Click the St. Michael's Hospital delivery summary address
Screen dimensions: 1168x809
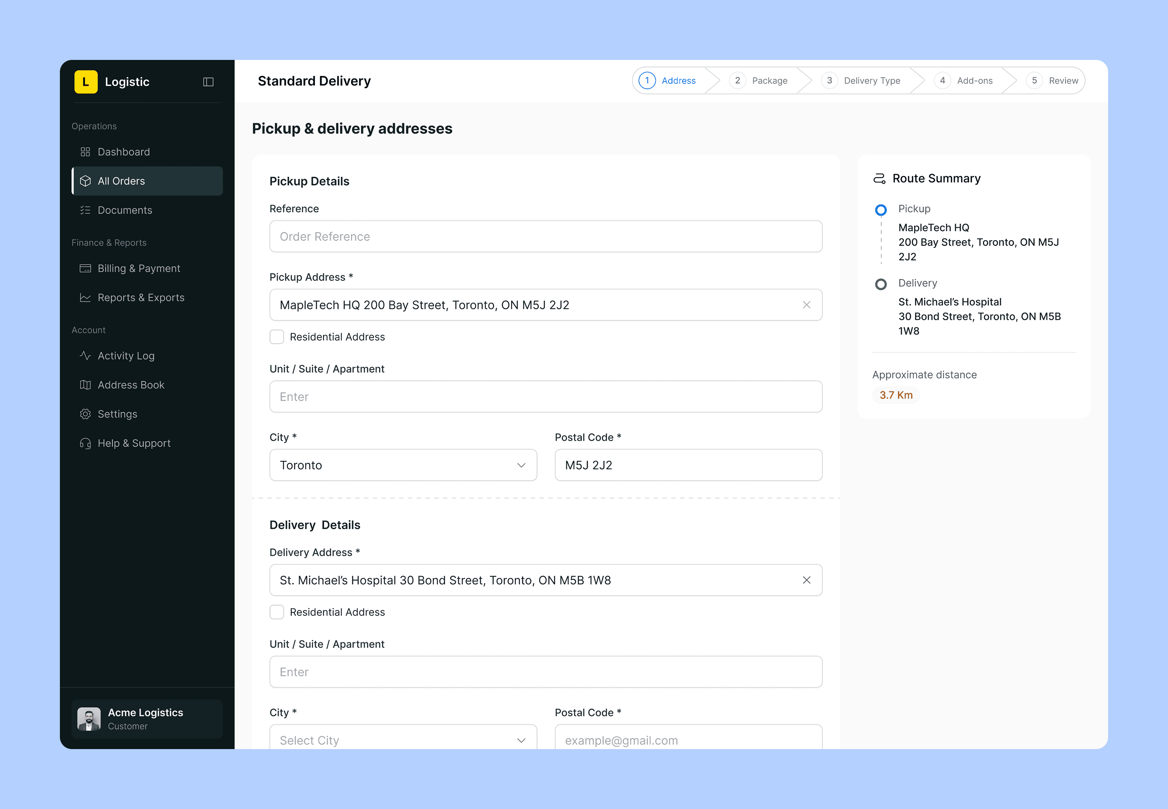(x=980, y=317)
